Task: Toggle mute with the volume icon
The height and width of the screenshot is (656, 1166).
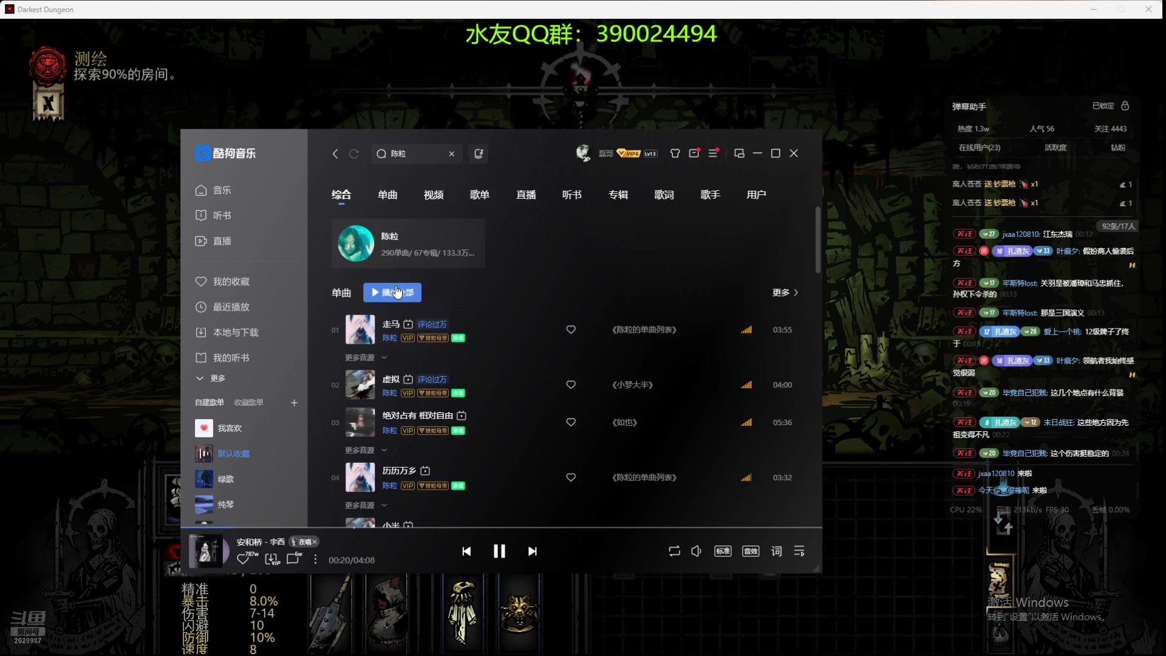Action: coord(697,551)
